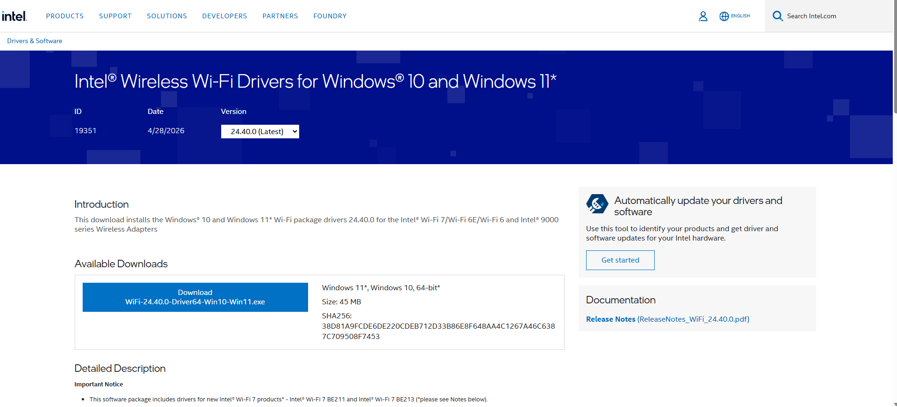
Task: Click the Introduction heading
Action: 101,204
